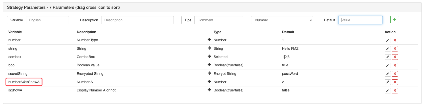
Task: Delete the secretString parameter
Action: pyautogui.click(x=395, y=74)
